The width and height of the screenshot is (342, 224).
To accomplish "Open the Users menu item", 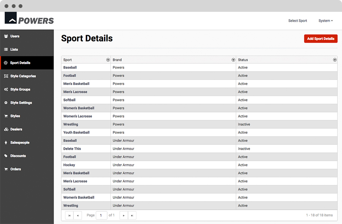I will click(27, 36).
